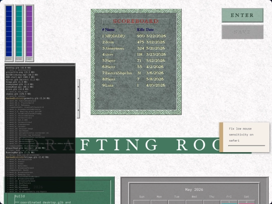The image size is (272, 204).
Task: Expand the Build node in green panel
Action: 20,196
